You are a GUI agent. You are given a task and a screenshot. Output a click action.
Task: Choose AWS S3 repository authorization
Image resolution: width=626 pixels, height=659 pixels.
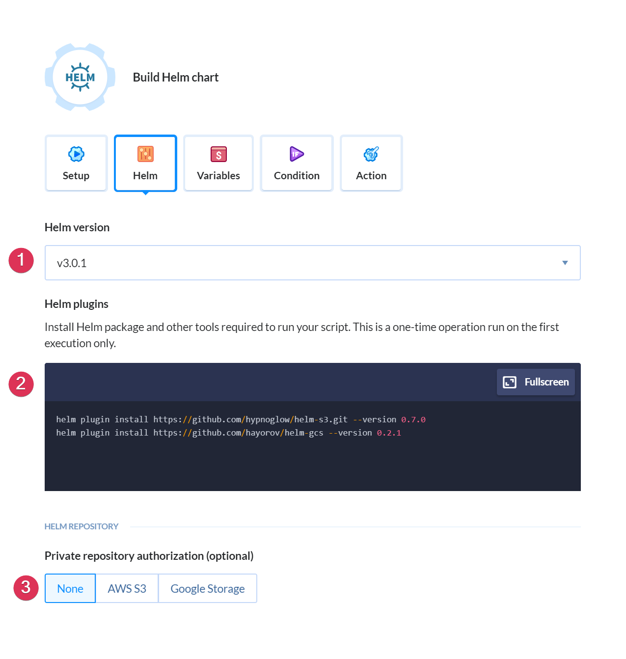pos(127,588)
